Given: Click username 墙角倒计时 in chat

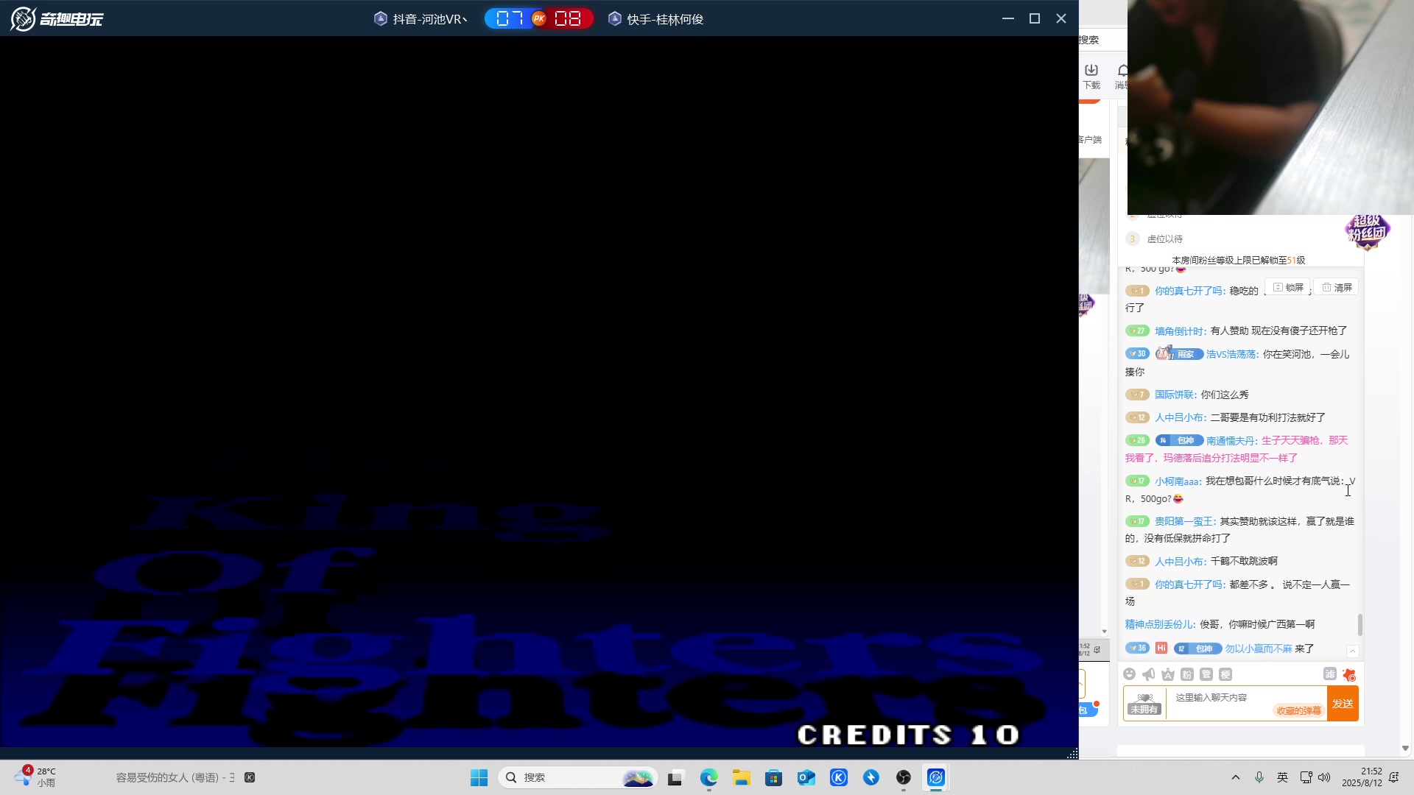Looking at the screenshot, I should 1181,331.
